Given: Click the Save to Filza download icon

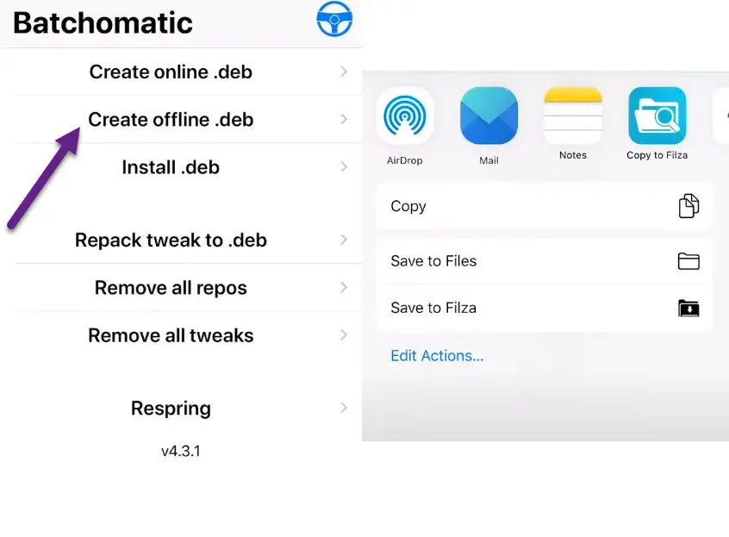Looking at the screenshot, I should coord(688,308).
